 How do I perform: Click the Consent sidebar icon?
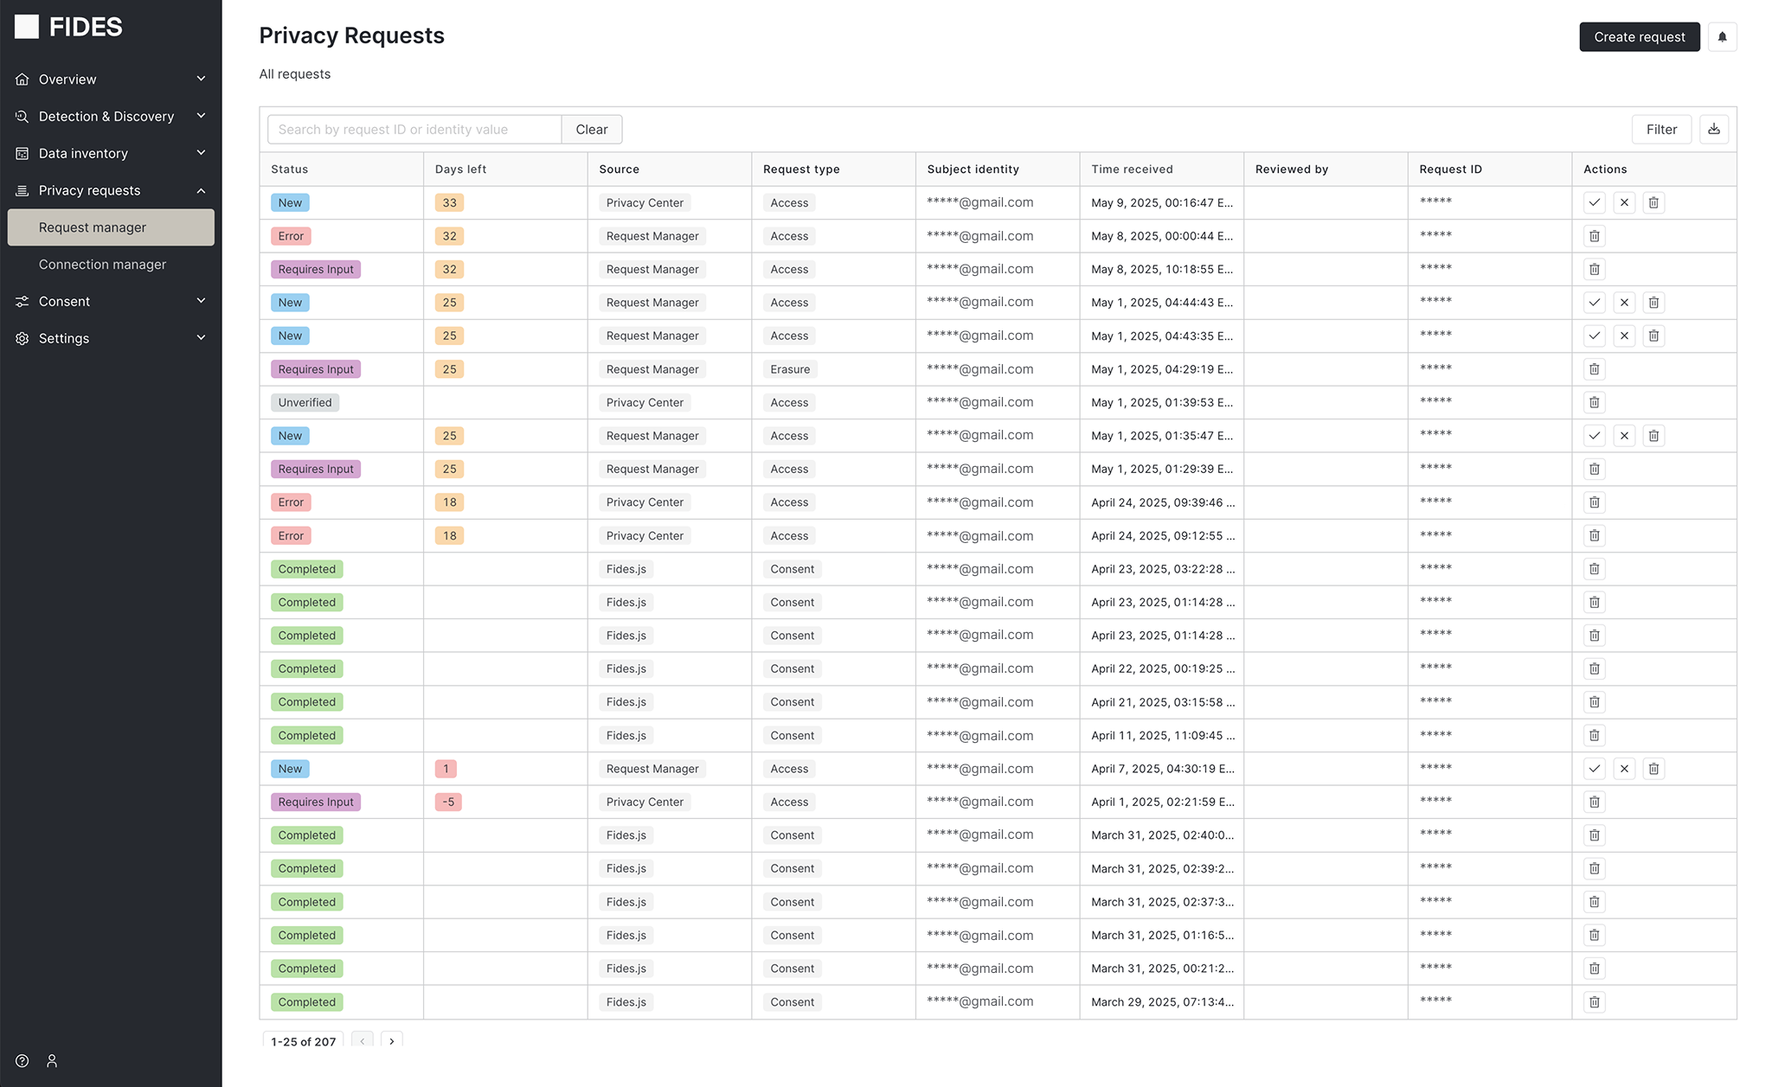(x=22, y=301)
